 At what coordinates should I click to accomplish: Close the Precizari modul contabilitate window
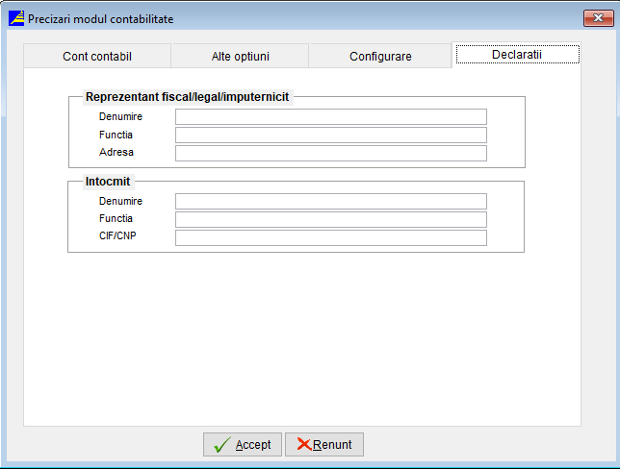point(598,18)
